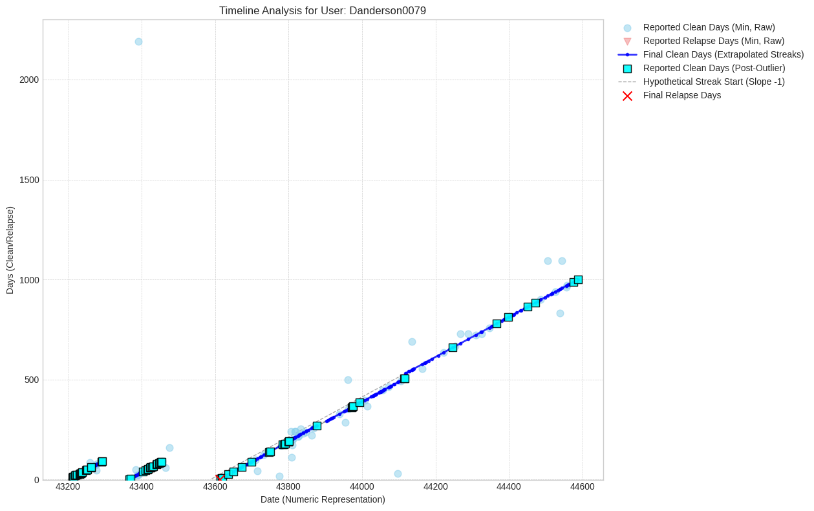Click the x-axis label 'Date (Numeric Representation)'
Image resolution: width=814 pixels, height=511 pixels.
click(x=323, y=499)
